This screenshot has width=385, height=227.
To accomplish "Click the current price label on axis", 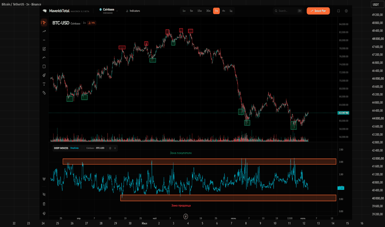I will pos(343,113).
